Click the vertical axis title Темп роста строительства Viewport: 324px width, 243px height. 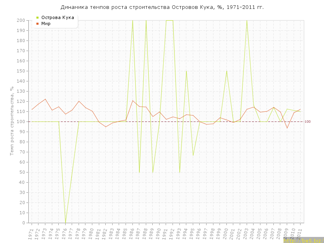click(x=12, y=121)
